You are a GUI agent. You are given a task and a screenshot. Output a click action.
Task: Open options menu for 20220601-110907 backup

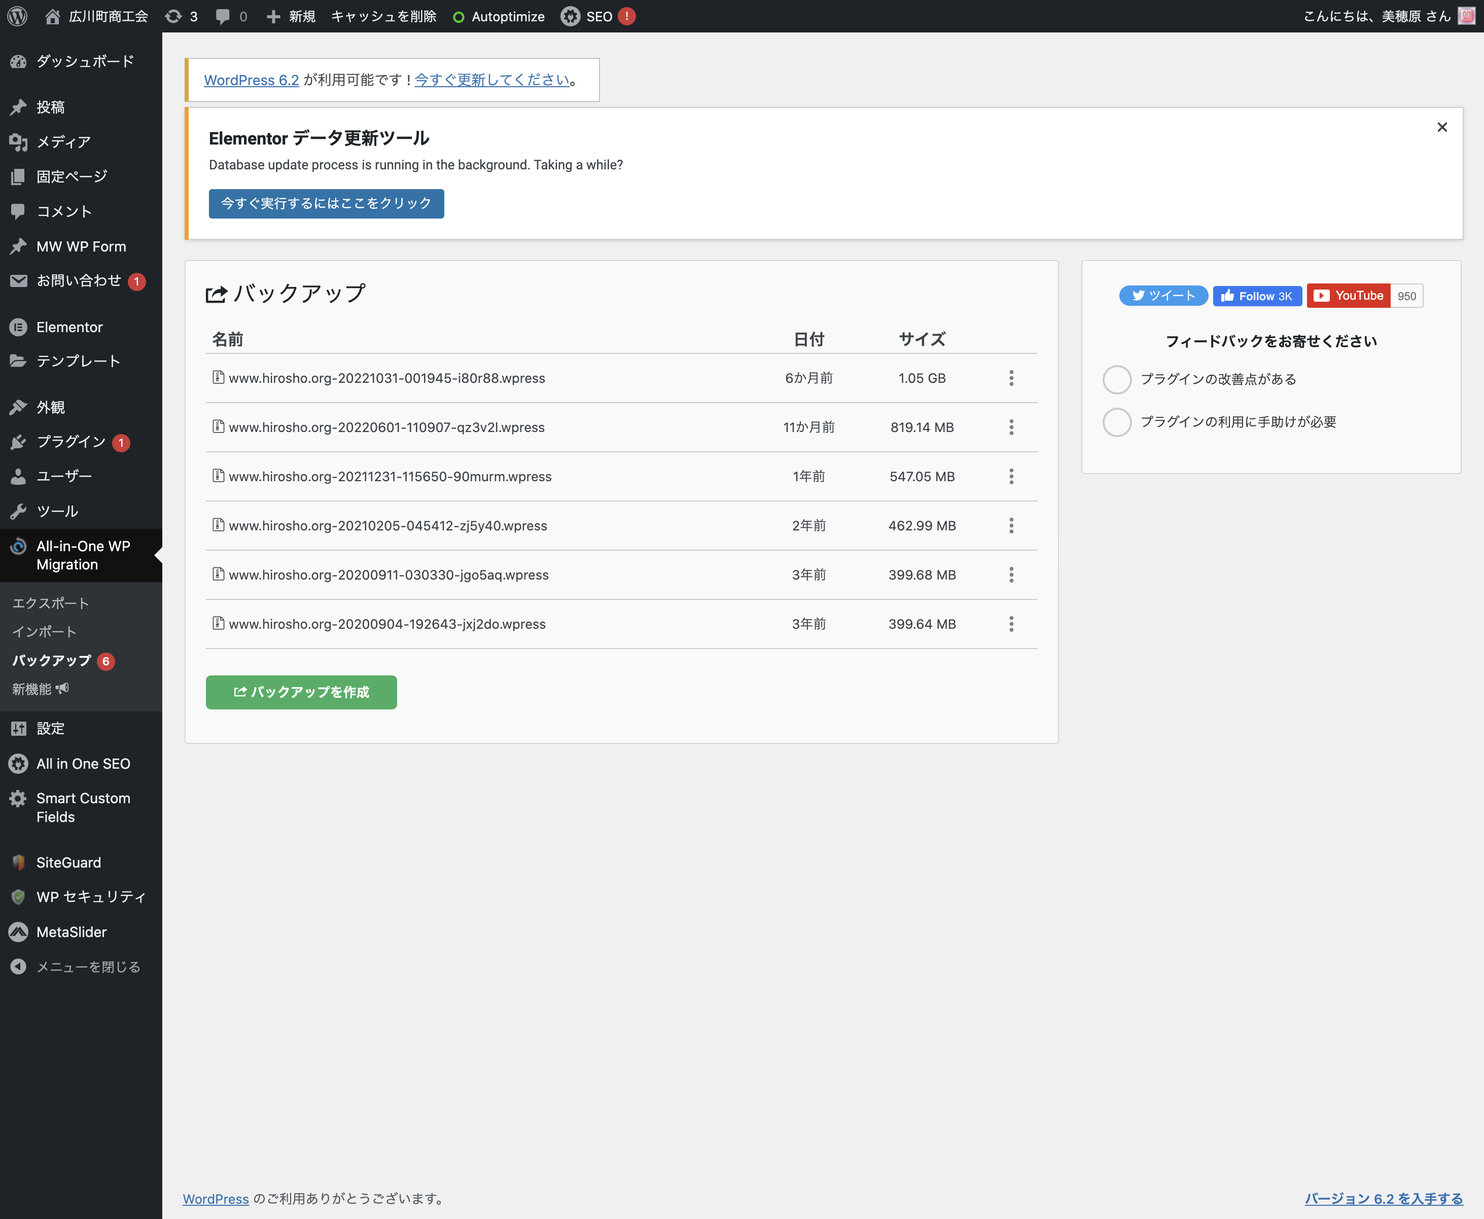(x=1011, y=427)
